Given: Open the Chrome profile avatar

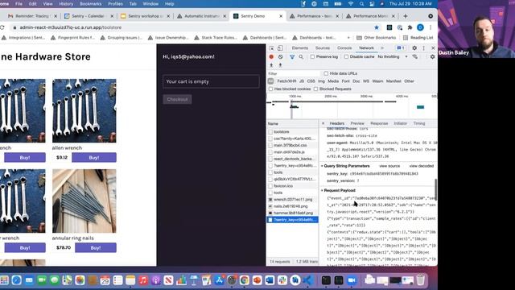Looking at the screenshot, I should point(420,27).
